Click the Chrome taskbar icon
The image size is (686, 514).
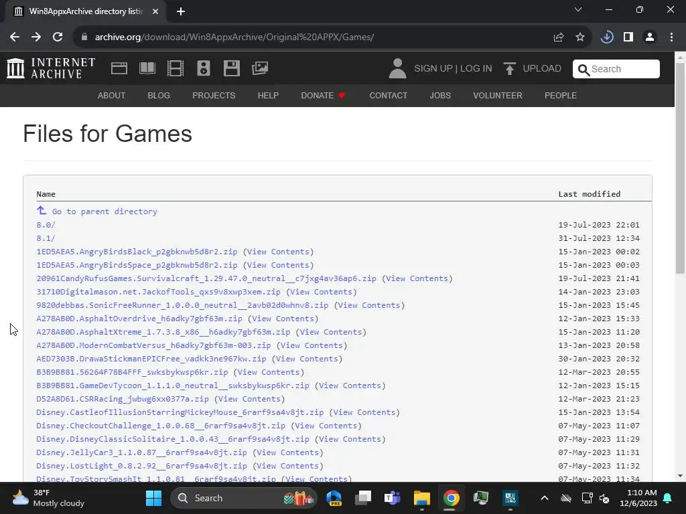pyautogui.click(x=451, y=498)
